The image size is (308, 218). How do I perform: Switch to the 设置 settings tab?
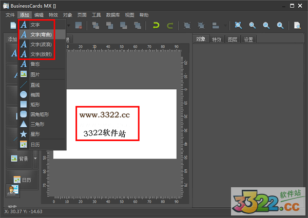[248, 39]
